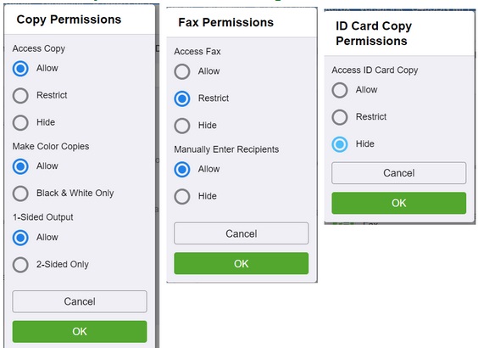Select Allow under 1-Sided Output
The height and width of the screenshot is (348, 478).
[x=20, y=238]
